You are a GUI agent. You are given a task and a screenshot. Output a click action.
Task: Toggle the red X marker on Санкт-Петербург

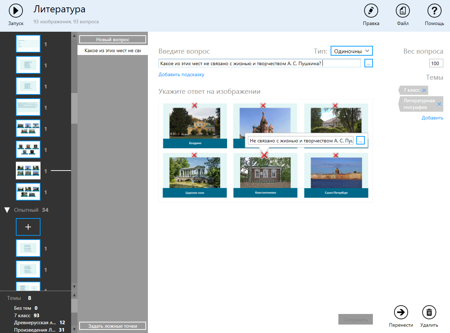click(x=336, y=155)
